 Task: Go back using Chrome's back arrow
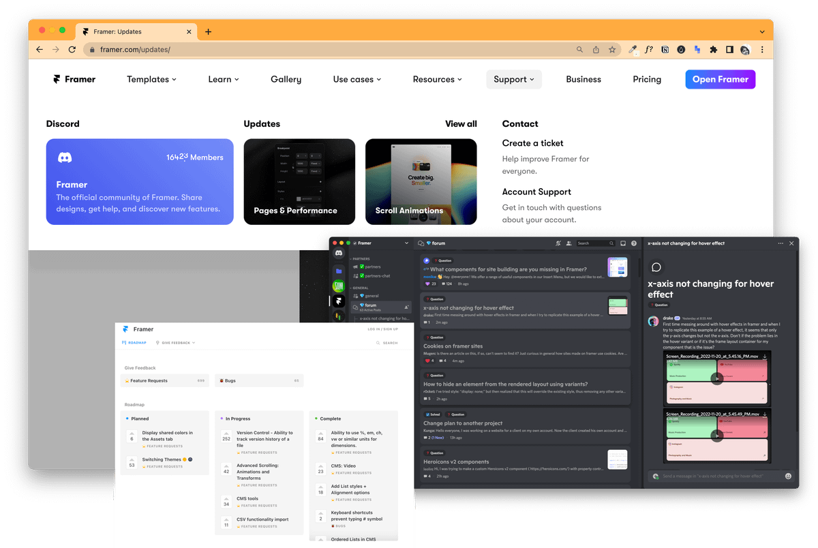tap(40, 50)
